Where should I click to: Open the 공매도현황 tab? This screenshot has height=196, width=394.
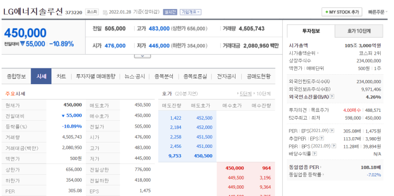click(259, 76)
